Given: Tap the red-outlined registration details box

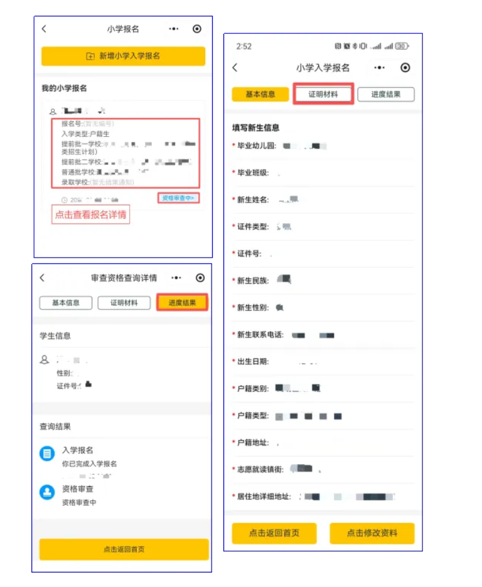Looking at the screenshot, I should pos(126,153).
